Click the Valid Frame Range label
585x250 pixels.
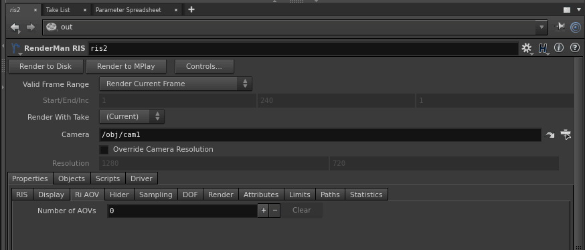click(56, 85)
